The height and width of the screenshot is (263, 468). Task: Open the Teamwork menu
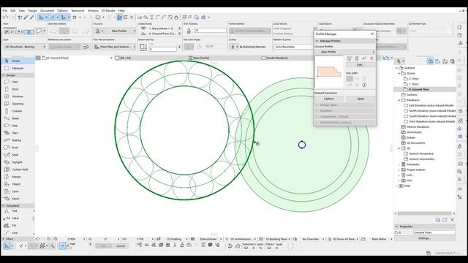click(78, 10)
